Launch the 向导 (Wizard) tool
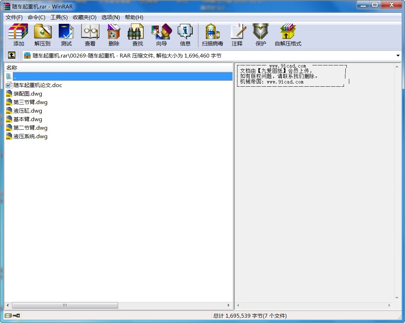The width and height of the screenshot is (405, 323). click(x=162, y=35)
